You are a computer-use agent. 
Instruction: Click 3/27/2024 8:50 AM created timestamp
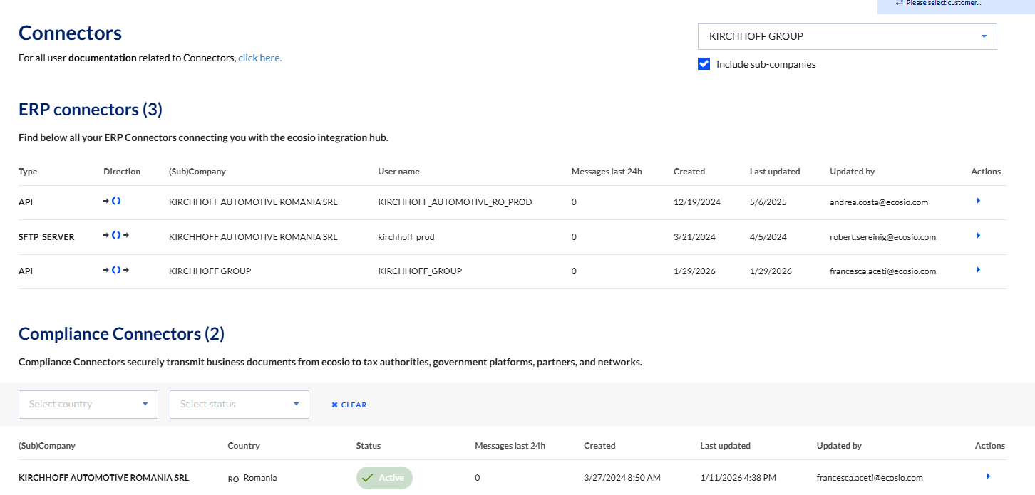(622, 478)
